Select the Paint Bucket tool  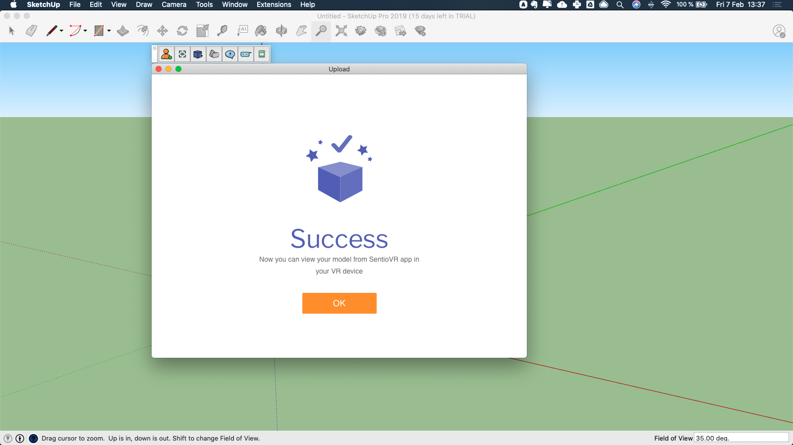point(261,31)
